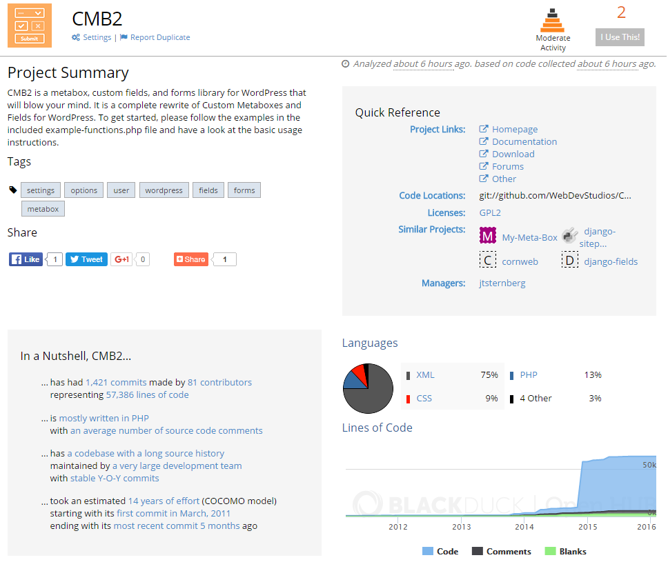The height and width of the screenshot is (571, 668).
Task: Click the Facebook Like button
Action: 26,259
